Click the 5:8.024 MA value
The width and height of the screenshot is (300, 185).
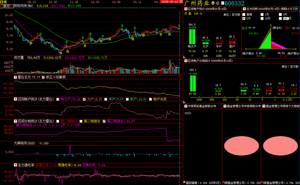(43, 6)
